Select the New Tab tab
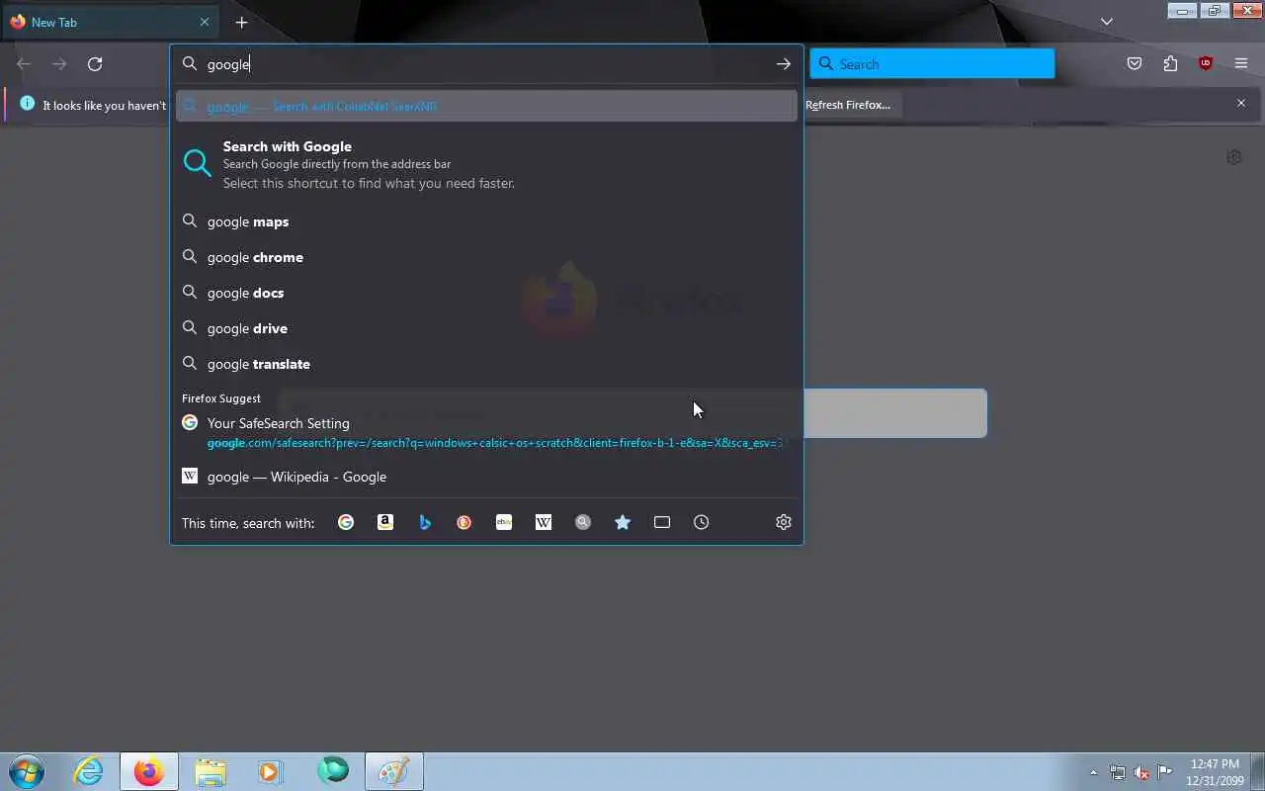The height and width of the screenshot is (791, 1265). [110, 22]
